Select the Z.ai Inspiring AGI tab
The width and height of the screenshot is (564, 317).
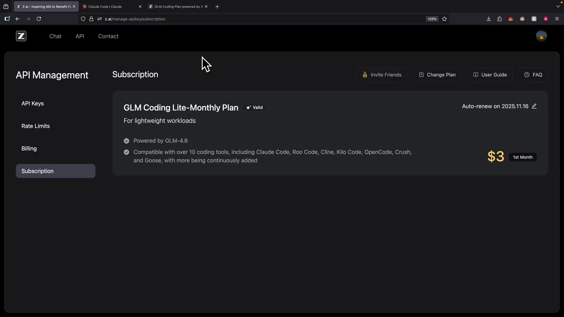(46, 7)
